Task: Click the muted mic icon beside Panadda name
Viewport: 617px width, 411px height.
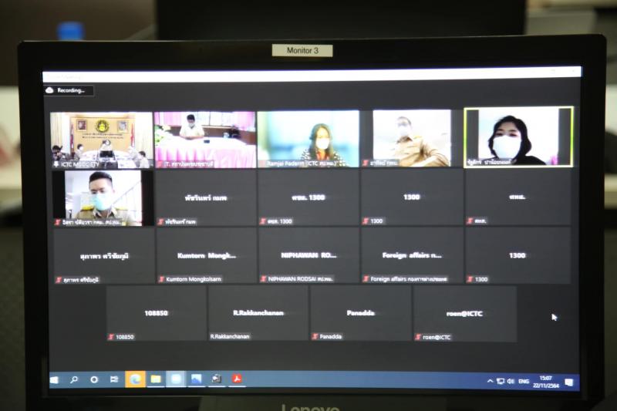Action: 315,337
